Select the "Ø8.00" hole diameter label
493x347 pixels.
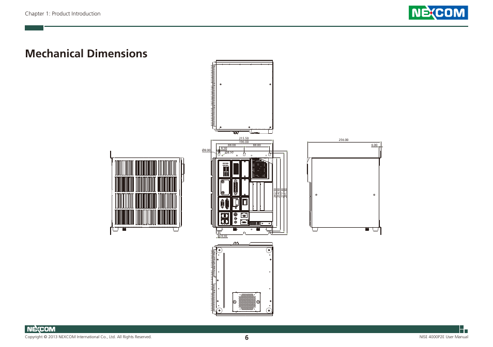point(206,150)
